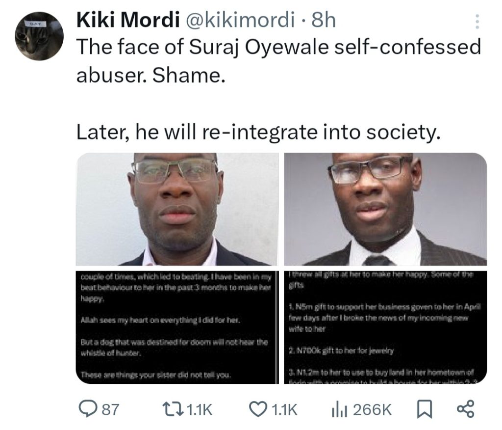Like the tweet with the heart icon

258,409
